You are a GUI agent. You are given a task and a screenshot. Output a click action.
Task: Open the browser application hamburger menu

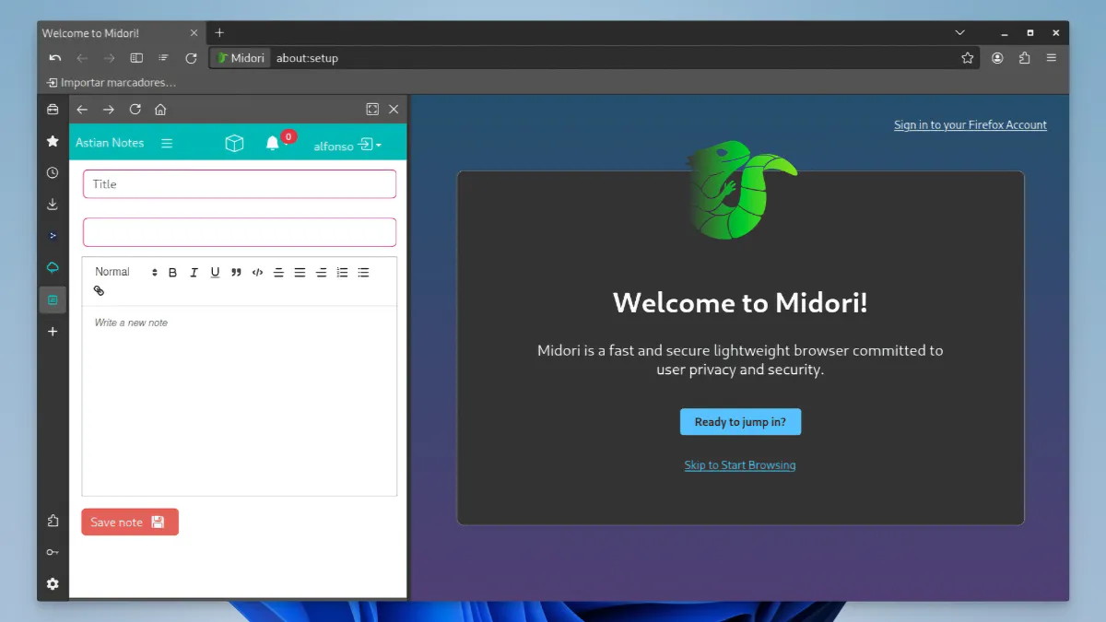coord(1052,58)
